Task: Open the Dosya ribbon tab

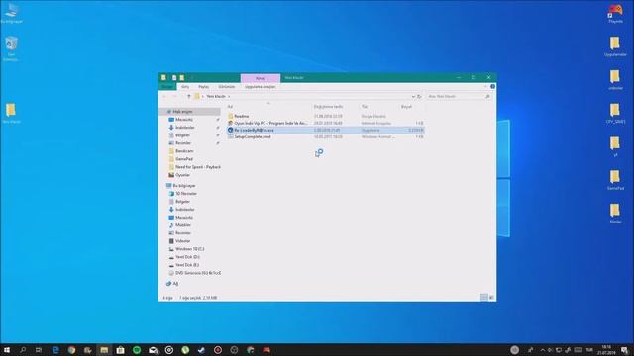Action: pos(167,86)
